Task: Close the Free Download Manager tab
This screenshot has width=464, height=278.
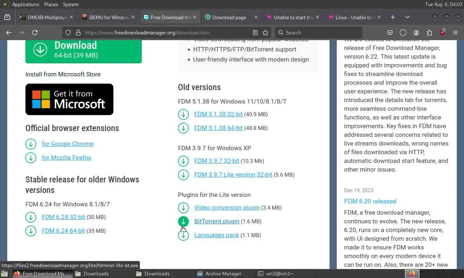Action: point(195,17)
